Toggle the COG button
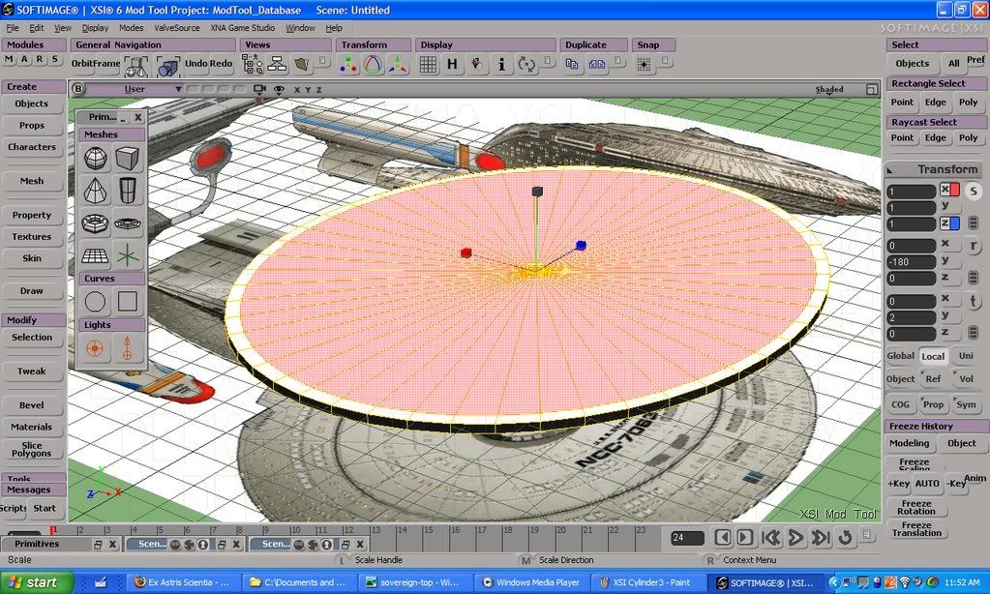 [900, 404]
